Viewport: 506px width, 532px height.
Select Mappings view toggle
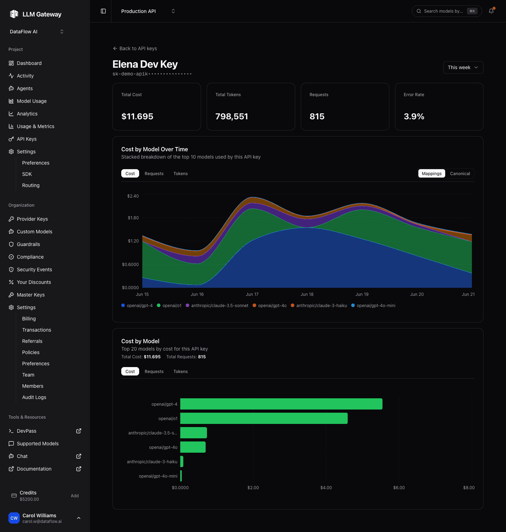click(x=432, y=173)
